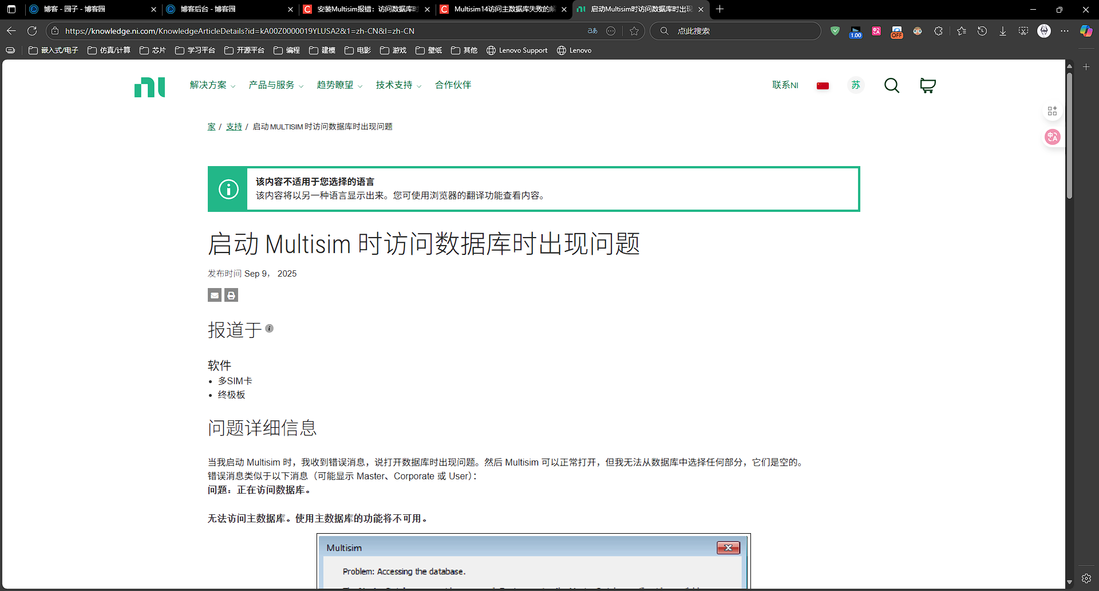Viewport: 1099px width, 591px height.
Task: Click the scrollbar down arrow
Action: tap(1069, 582)
